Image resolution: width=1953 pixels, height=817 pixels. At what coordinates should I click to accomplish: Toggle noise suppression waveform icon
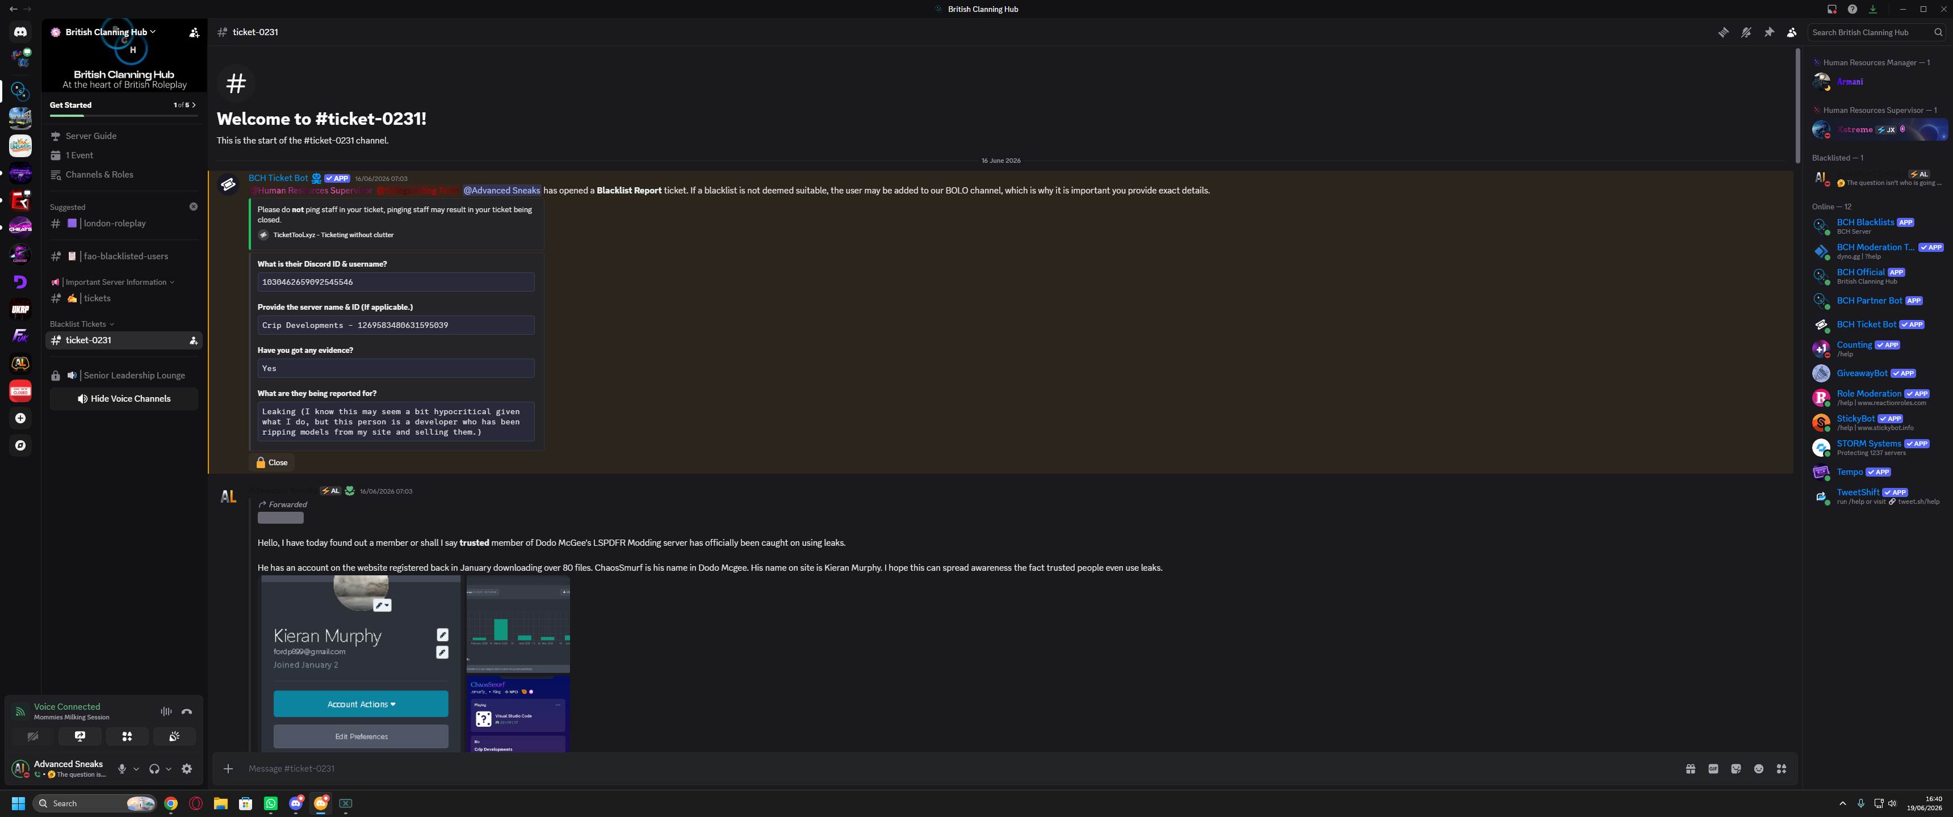click(166, 711)
